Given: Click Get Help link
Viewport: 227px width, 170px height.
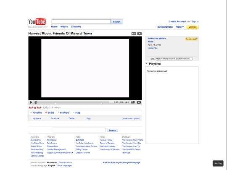Looking at the screenshot, I should [79, 140].
